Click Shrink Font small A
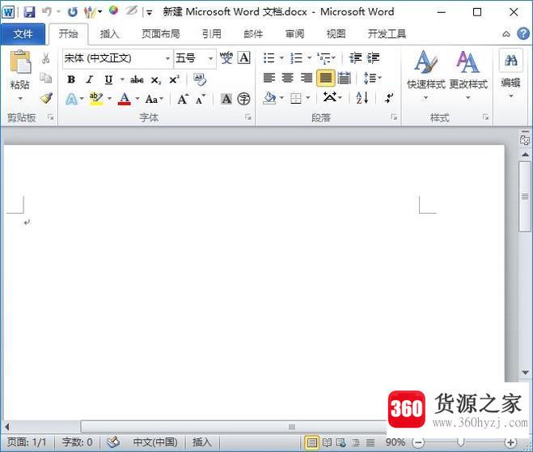The width and height of the screenshot is (533, 452). coord(201,99)
